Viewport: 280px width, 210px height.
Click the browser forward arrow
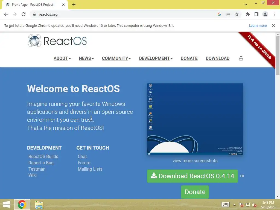15,14
